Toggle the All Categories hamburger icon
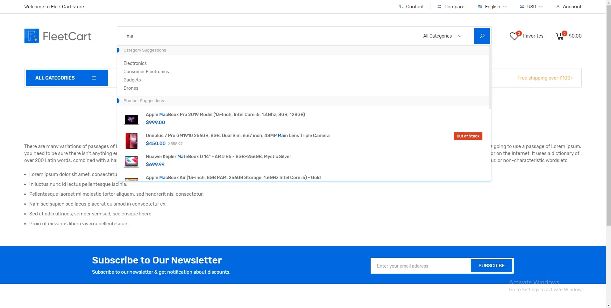The height and width of the screenshot is (308, 611). (x=94, y=78)
